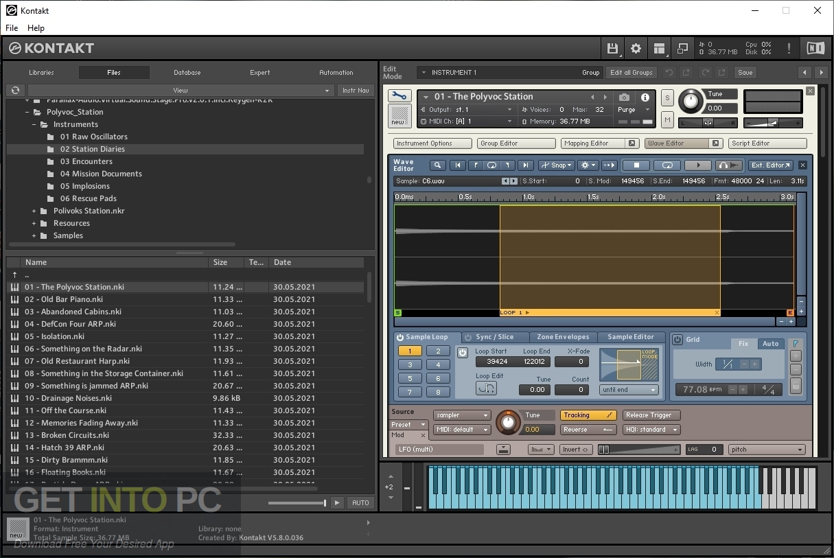Open the instrument info icon
This screenshot has width=834, height=558.
[x=645, y=97]
